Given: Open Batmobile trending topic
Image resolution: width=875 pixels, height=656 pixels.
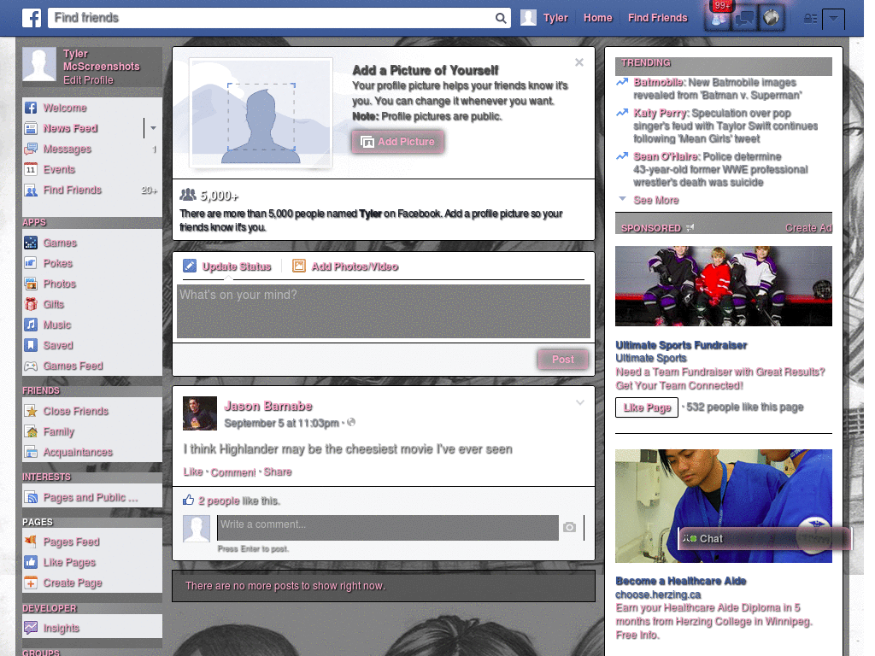Looking at the screenshot, I should [x=659, y=83].
